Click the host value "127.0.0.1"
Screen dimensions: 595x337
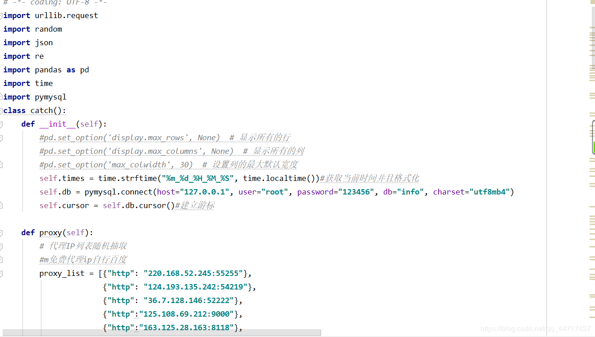tap(205, 192)
